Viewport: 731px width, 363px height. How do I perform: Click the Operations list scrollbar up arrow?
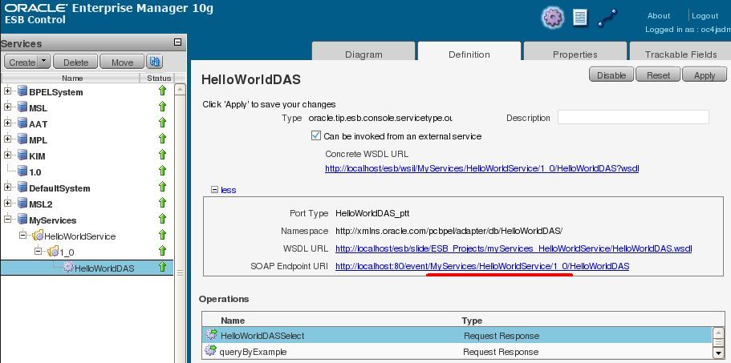pyautogui.click(x=718, y=333)
